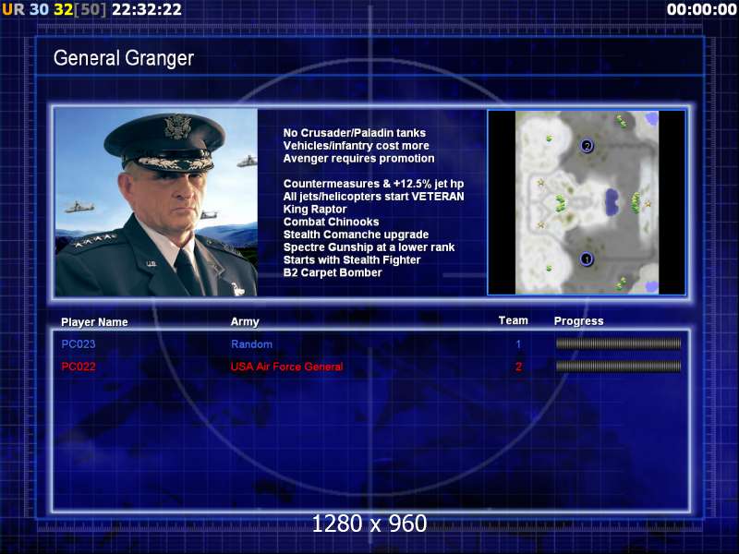
Task: Click the 22:32:22 clock readout
Action: coord(147,9)
